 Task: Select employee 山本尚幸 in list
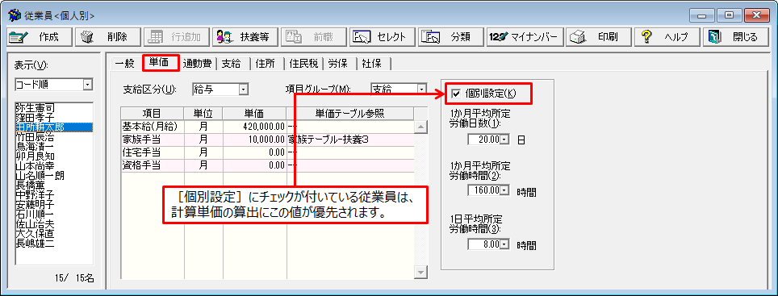click(x=35, y=167)
